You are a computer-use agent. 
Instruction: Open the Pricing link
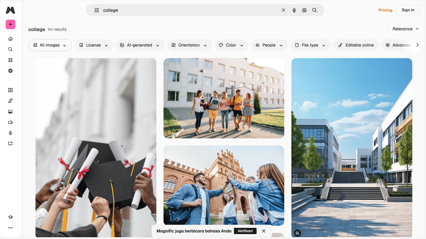tap(385, 10)
